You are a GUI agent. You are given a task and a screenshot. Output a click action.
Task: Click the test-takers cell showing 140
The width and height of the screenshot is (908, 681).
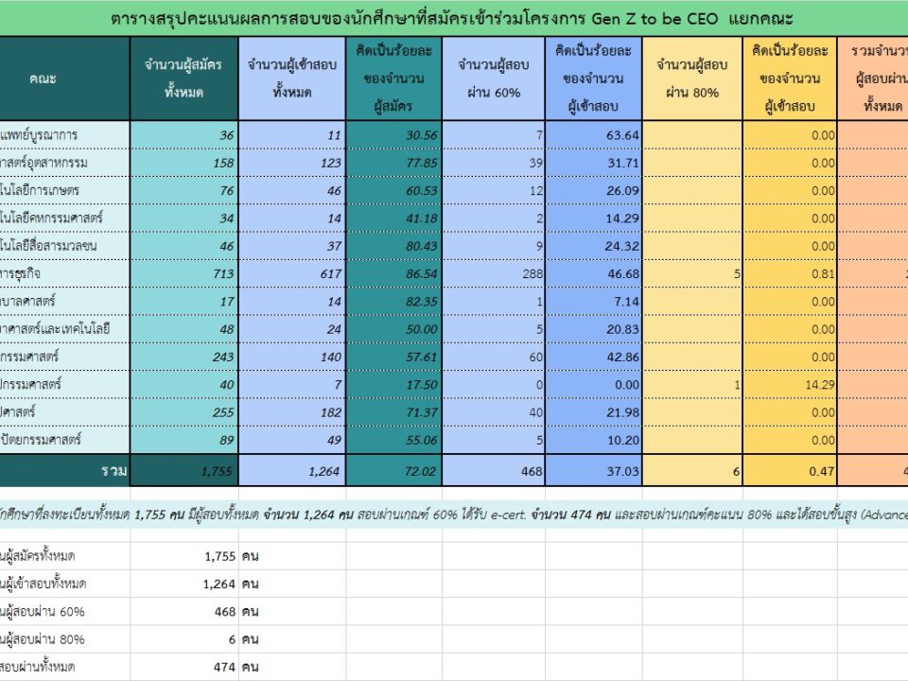point(292,357)
